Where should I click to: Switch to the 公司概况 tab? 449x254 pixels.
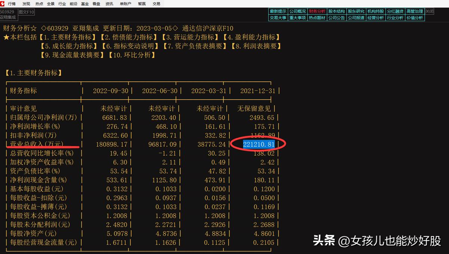(x=297, y=12)
